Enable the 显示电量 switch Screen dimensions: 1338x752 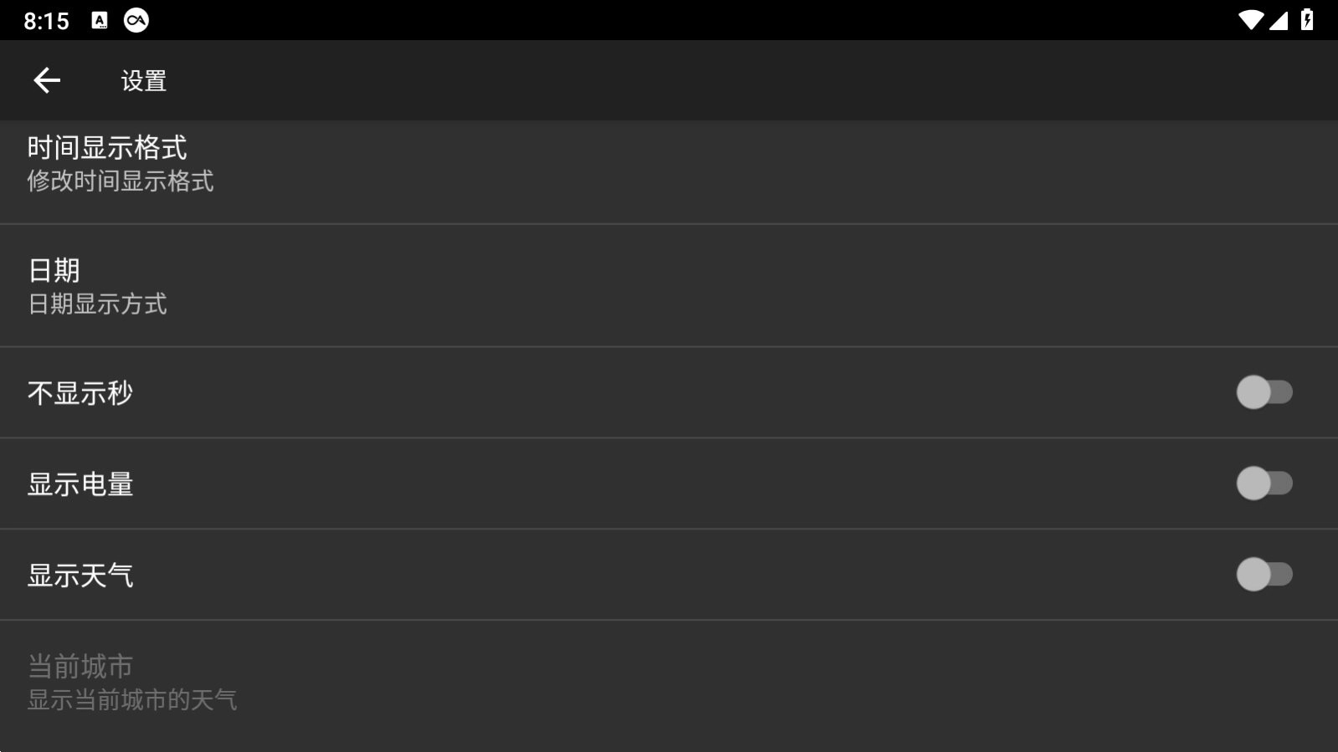coord(1263,483)
